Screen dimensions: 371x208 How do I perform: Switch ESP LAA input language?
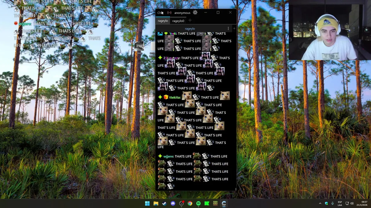(x=340, y=203)
